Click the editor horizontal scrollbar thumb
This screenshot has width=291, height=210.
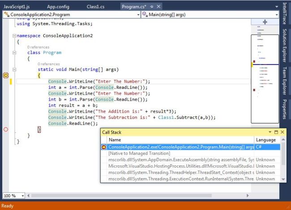click(122, 196)
